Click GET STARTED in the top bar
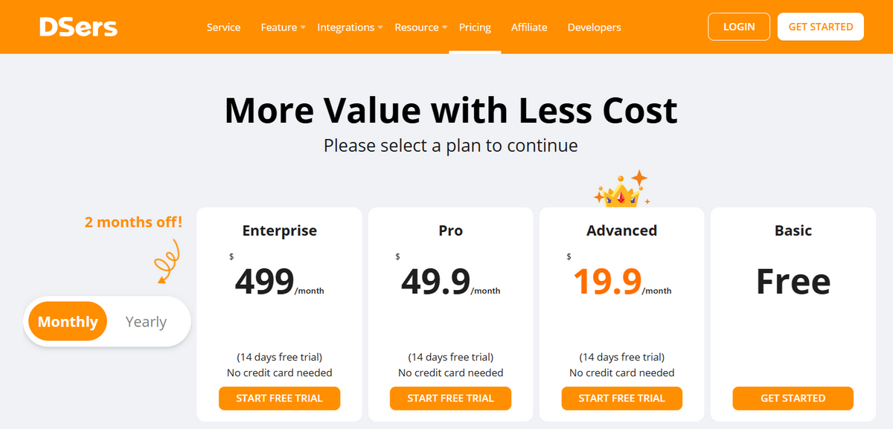Screen dimensions: 893x429 click(820, 26)
